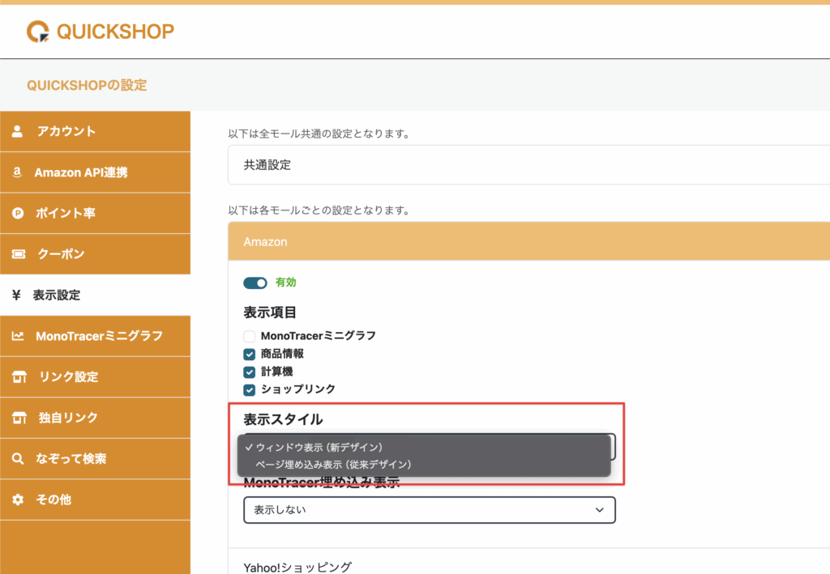830x574 pixels.
Task: Click the yen icon beside 表示設定
Action: pyautogui.click(x=16, y=295)
